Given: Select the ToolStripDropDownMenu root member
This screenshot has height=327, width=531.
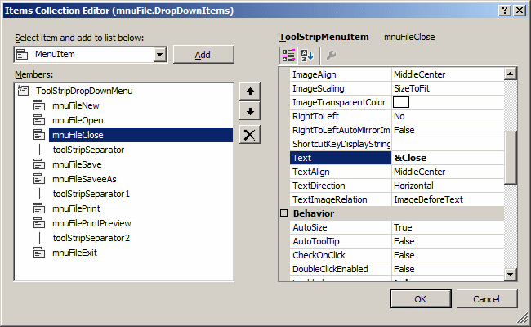Looking at the screenshot, I should (84, 91).
